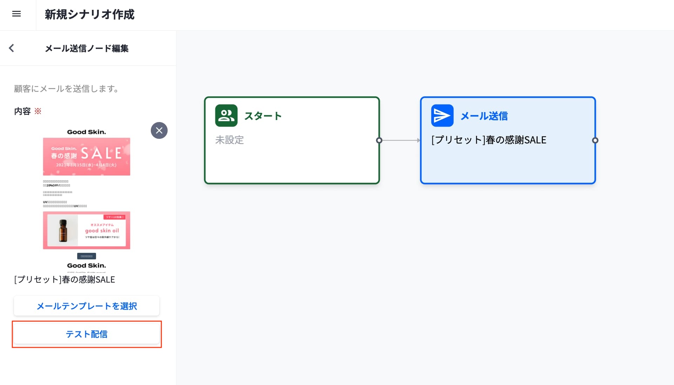The height and width of the screenshot is (385, 674).
Task: Click the green people icon on Start node
Action: coord(226,116)
